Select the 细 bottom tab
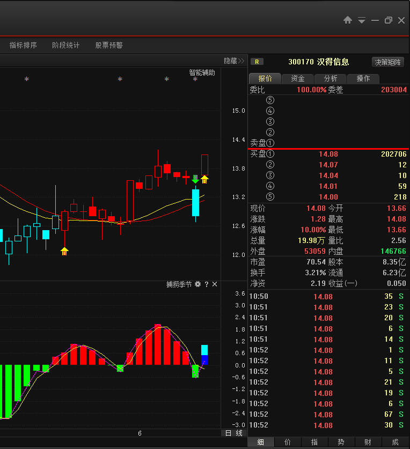The image size is (410, 449). pos(260,442)
